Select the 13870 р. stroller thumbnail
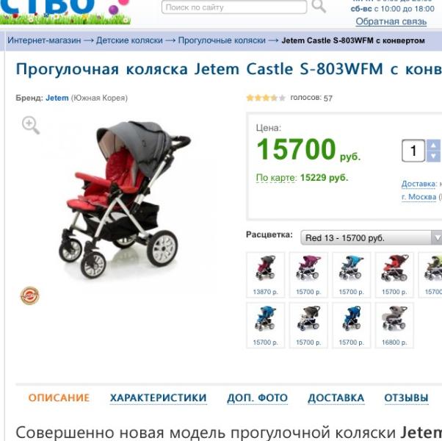 pyautogui.click(x=266, y=275)
